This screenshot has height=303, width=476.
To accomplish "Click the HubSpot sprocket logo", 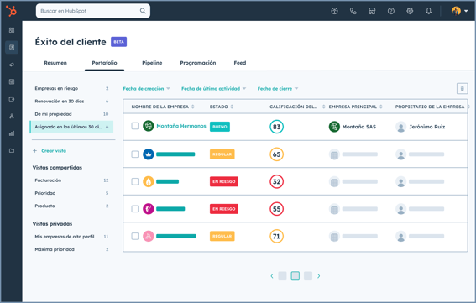I will [12, 11].
